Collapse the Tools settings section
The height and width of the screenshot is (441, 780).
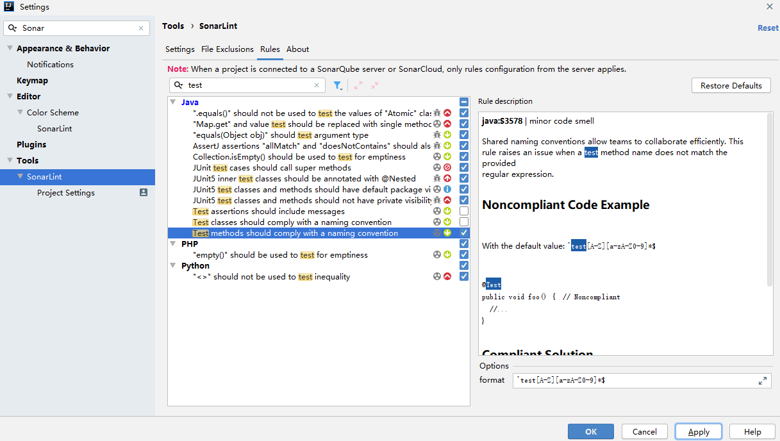point(10,160)
